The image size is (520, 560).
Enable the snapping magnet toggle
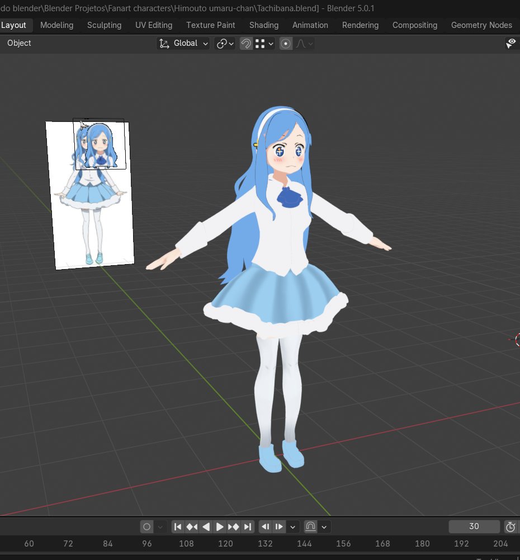tap(246, 43)
